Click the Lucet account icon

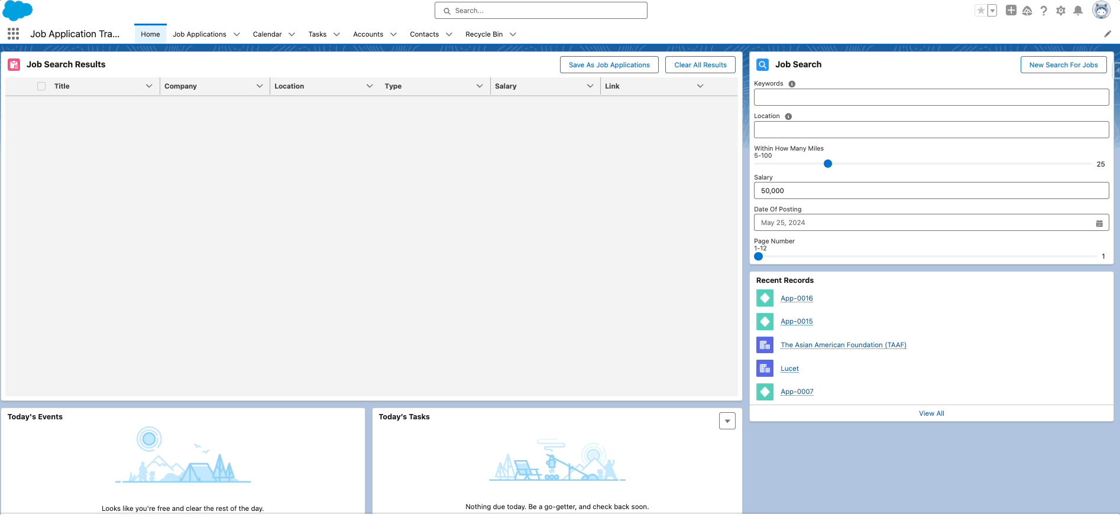[765, 369]
